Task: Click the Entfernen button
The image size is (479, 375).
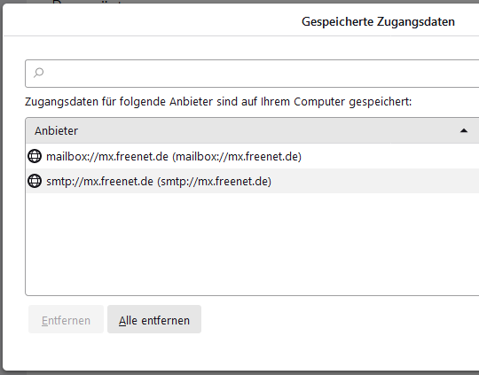Action: point(66,319)
